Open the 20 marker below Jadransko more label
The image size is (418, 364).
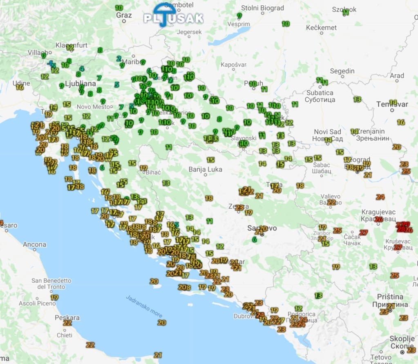point(162,322)
